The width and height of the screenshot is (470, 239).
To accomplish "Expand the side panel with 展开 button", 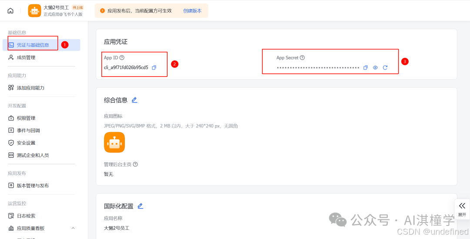I will click(462, 209).
